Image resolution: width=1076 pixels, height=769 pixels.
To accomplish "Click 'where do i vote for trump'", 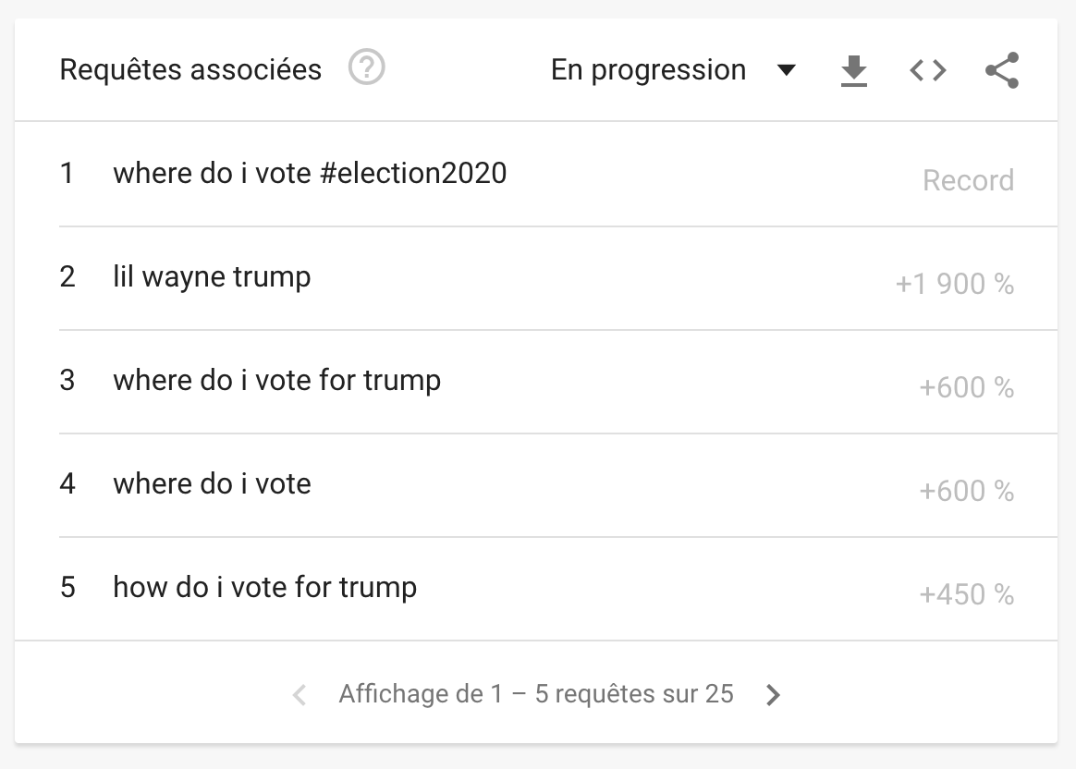I will 276,380.
